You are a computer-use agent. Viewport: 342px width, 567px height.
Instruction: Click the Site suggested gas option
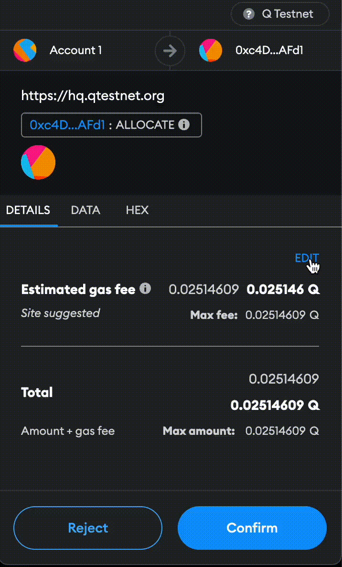61,313
